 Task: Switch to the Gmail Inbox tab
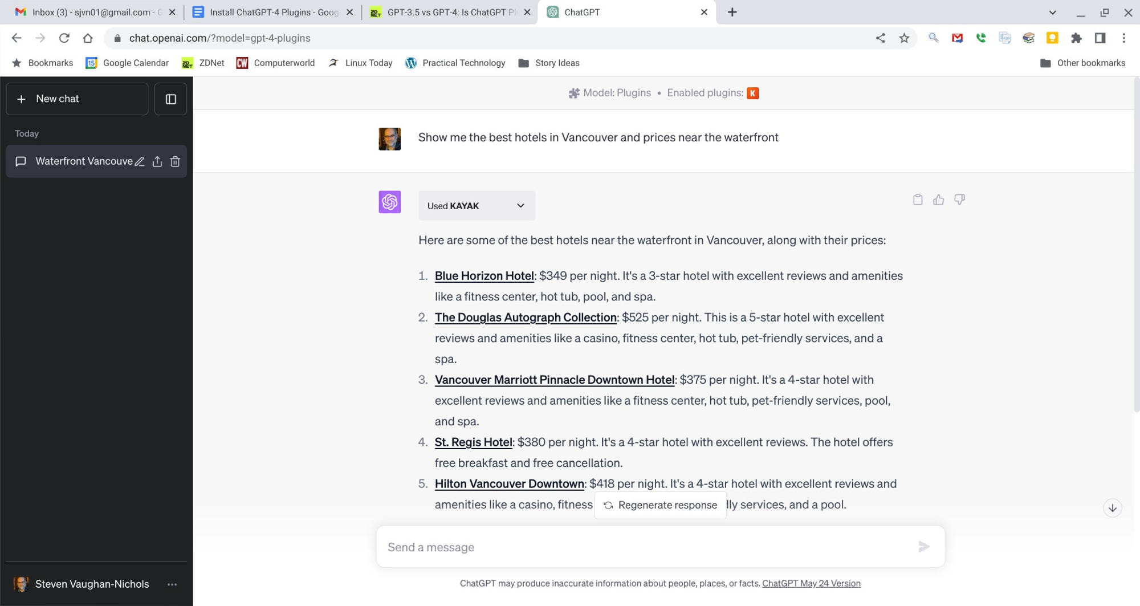coord(91,13)
